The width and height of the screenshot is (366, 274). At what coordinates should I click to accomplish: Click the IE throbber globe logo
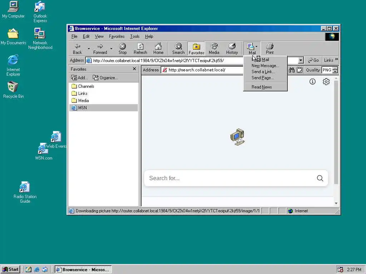[332, 37]
